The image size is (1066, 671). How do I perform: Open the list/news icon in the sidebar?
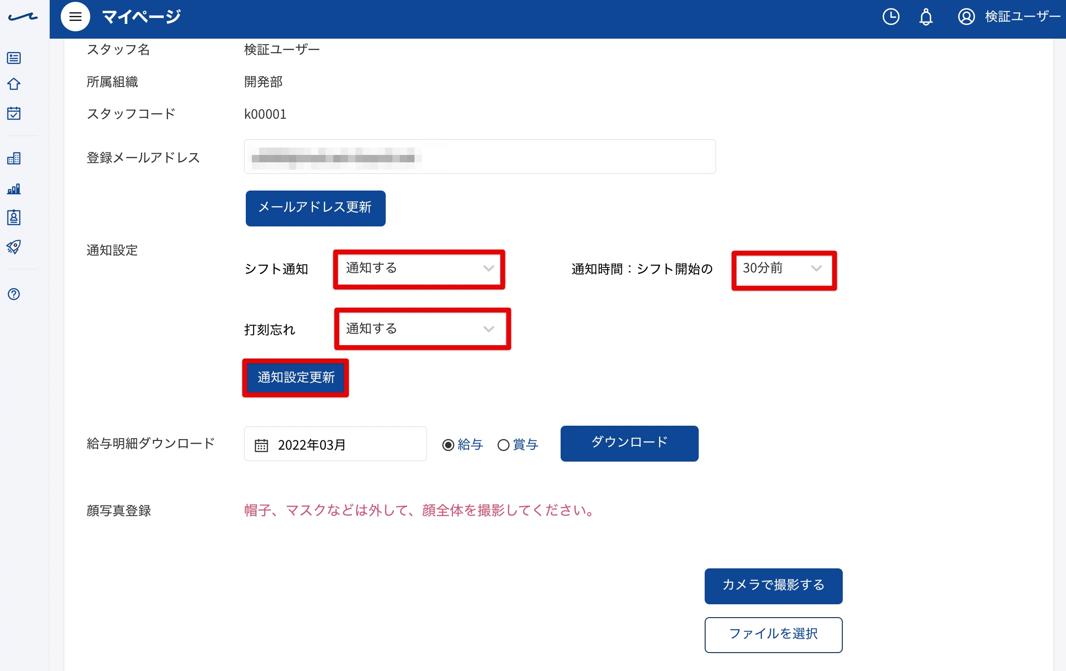(x=14, y=58)
